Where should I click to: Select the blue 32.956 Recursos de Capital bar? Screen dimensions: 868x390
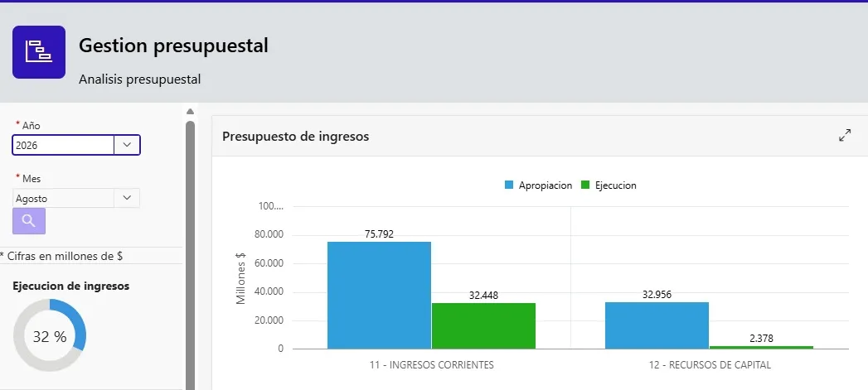pyautogui.click(x=657, y=325)
